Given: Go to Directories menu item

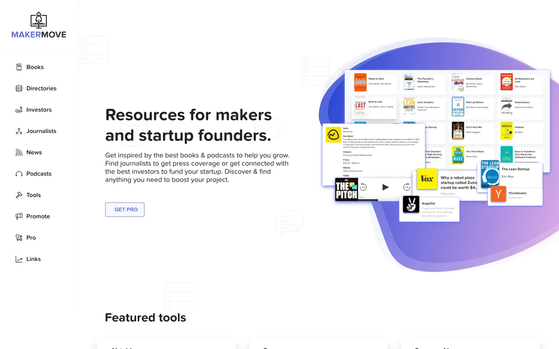Looking at the screenshot, I should (x=41, y=89).
